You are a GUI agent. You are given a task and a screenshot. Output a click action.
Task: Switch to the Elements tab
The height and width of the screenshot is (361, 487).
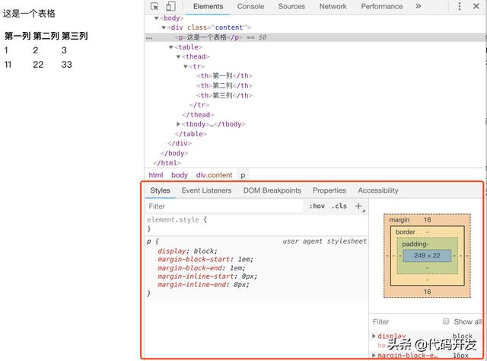tap(208, 7)
